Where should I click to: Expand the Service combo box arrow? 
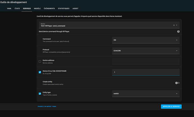(x=177, y=25)
